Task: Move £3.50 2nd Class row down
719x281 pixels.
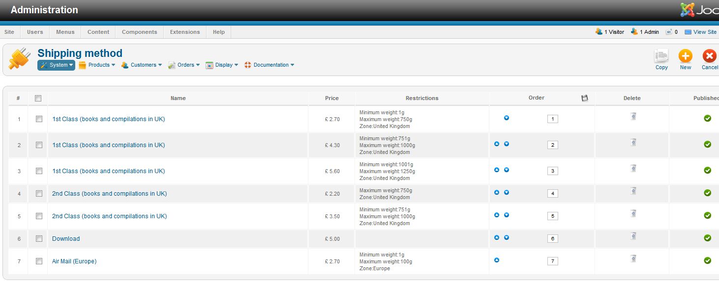Action: pyautogui.click(x=507, y=215)
